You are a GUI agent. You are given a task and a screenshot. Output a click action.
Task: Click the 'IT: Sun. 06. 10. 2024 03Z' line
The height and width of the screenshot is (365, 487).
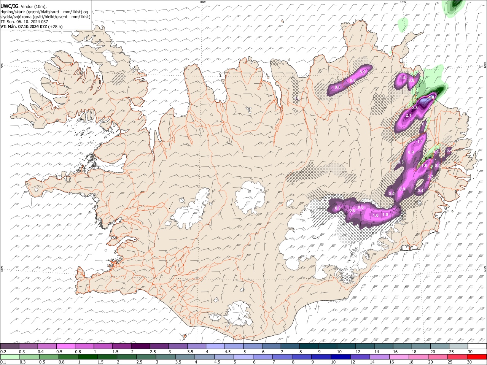pyautogui.click(x=24, y=22)
